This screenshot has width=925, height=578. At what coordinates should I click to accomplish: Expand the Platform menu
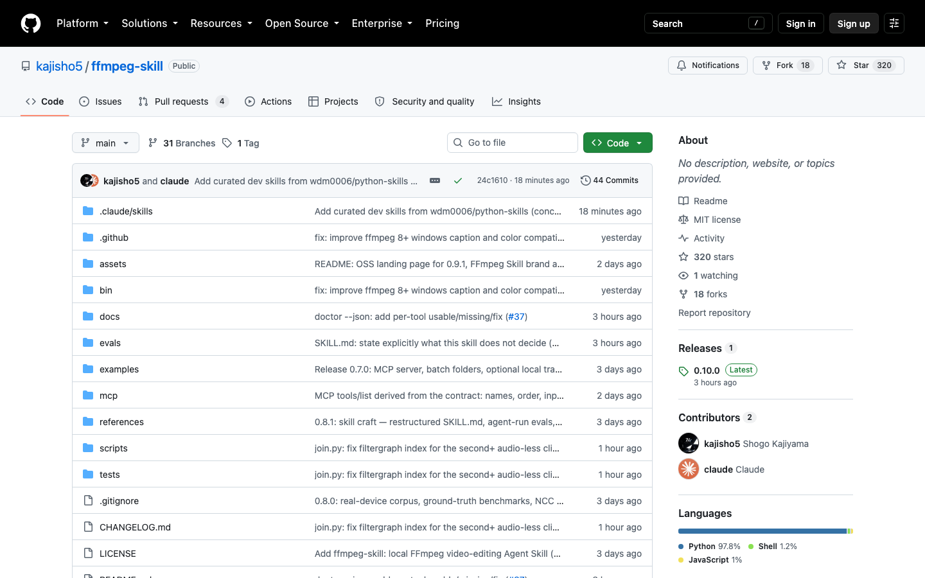[x=82, y=23]
